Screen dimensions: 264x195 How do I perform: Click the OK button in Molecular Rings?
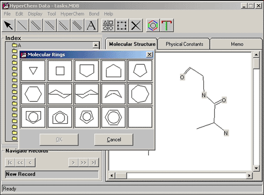[x=59, y=140]
